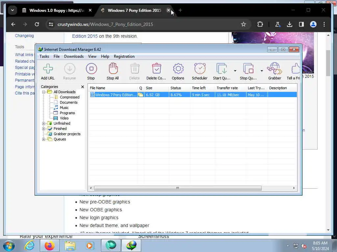337x252 pixels.
Task: Toggle Chrome side panel icon
Action: pos(301,24)
